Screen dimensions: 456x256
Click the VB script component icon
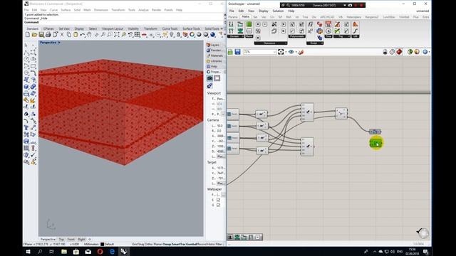[x=320, y=38]
